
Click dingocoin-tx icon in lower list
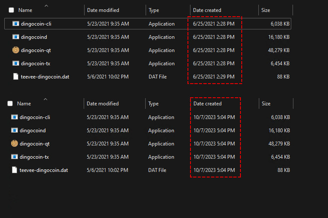[15, 157]
